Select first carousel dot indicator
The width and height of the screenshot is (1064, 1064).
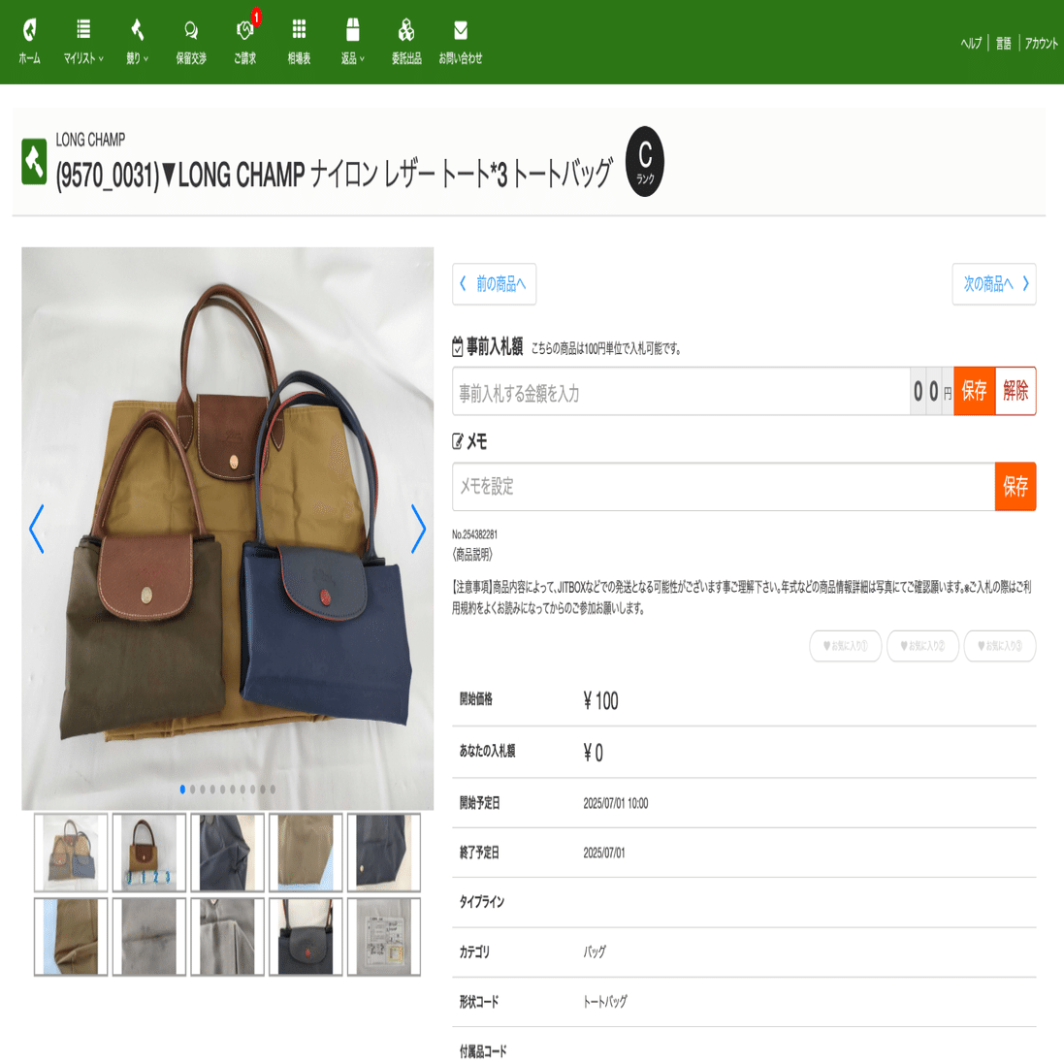pyautogui.click(x=182, y=790)
